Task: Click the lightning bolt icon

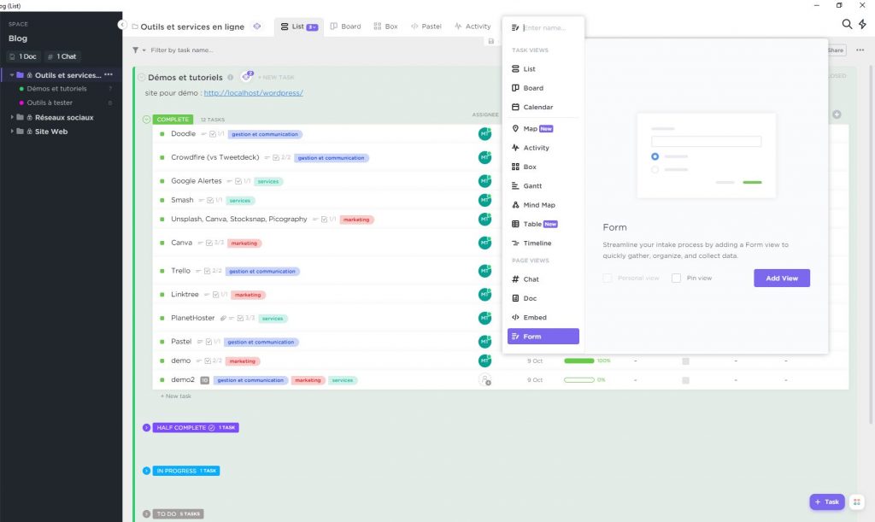Action: click(x=862, y=24)
